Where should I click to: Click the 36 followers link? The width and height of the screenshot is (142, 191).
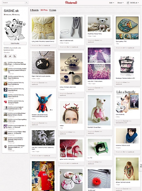8,15
